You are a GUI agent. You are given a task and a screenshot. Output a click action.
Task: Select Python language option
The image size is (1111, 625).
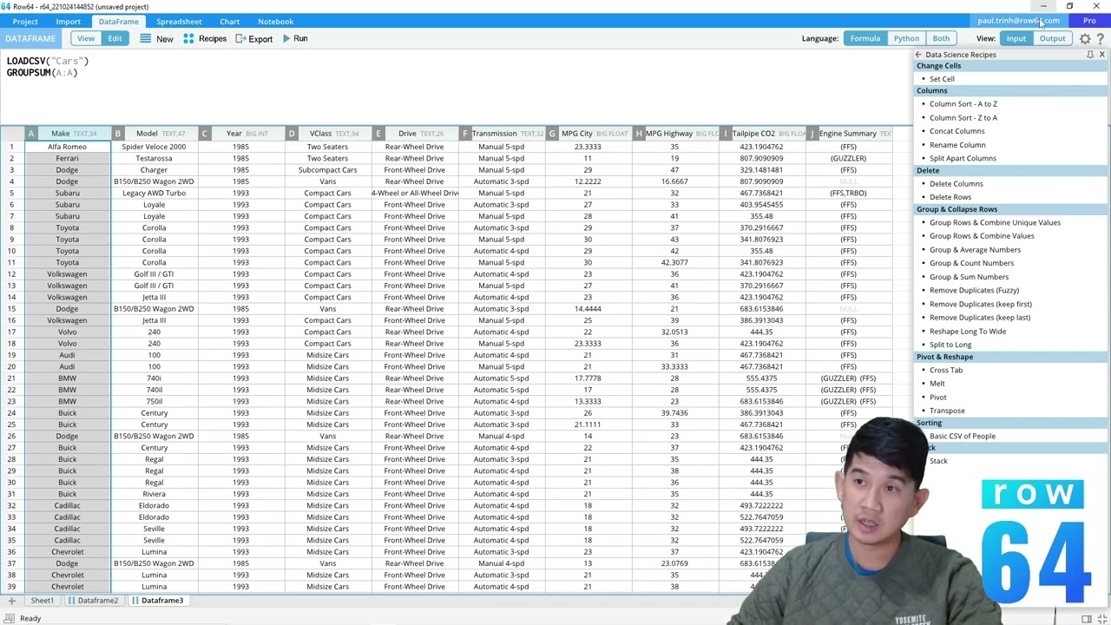pos(906,38)
